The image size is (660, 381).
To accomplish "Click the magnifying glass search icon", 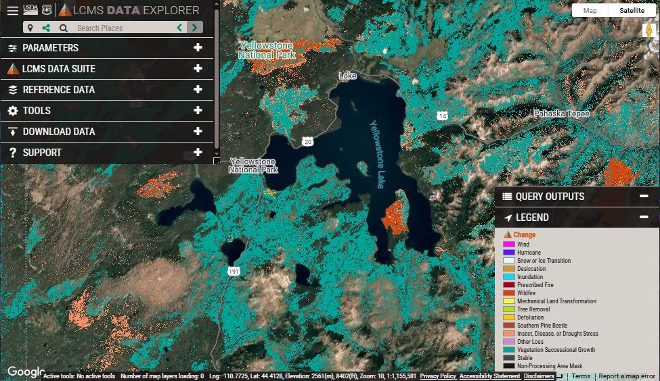I will click(63, 28).
